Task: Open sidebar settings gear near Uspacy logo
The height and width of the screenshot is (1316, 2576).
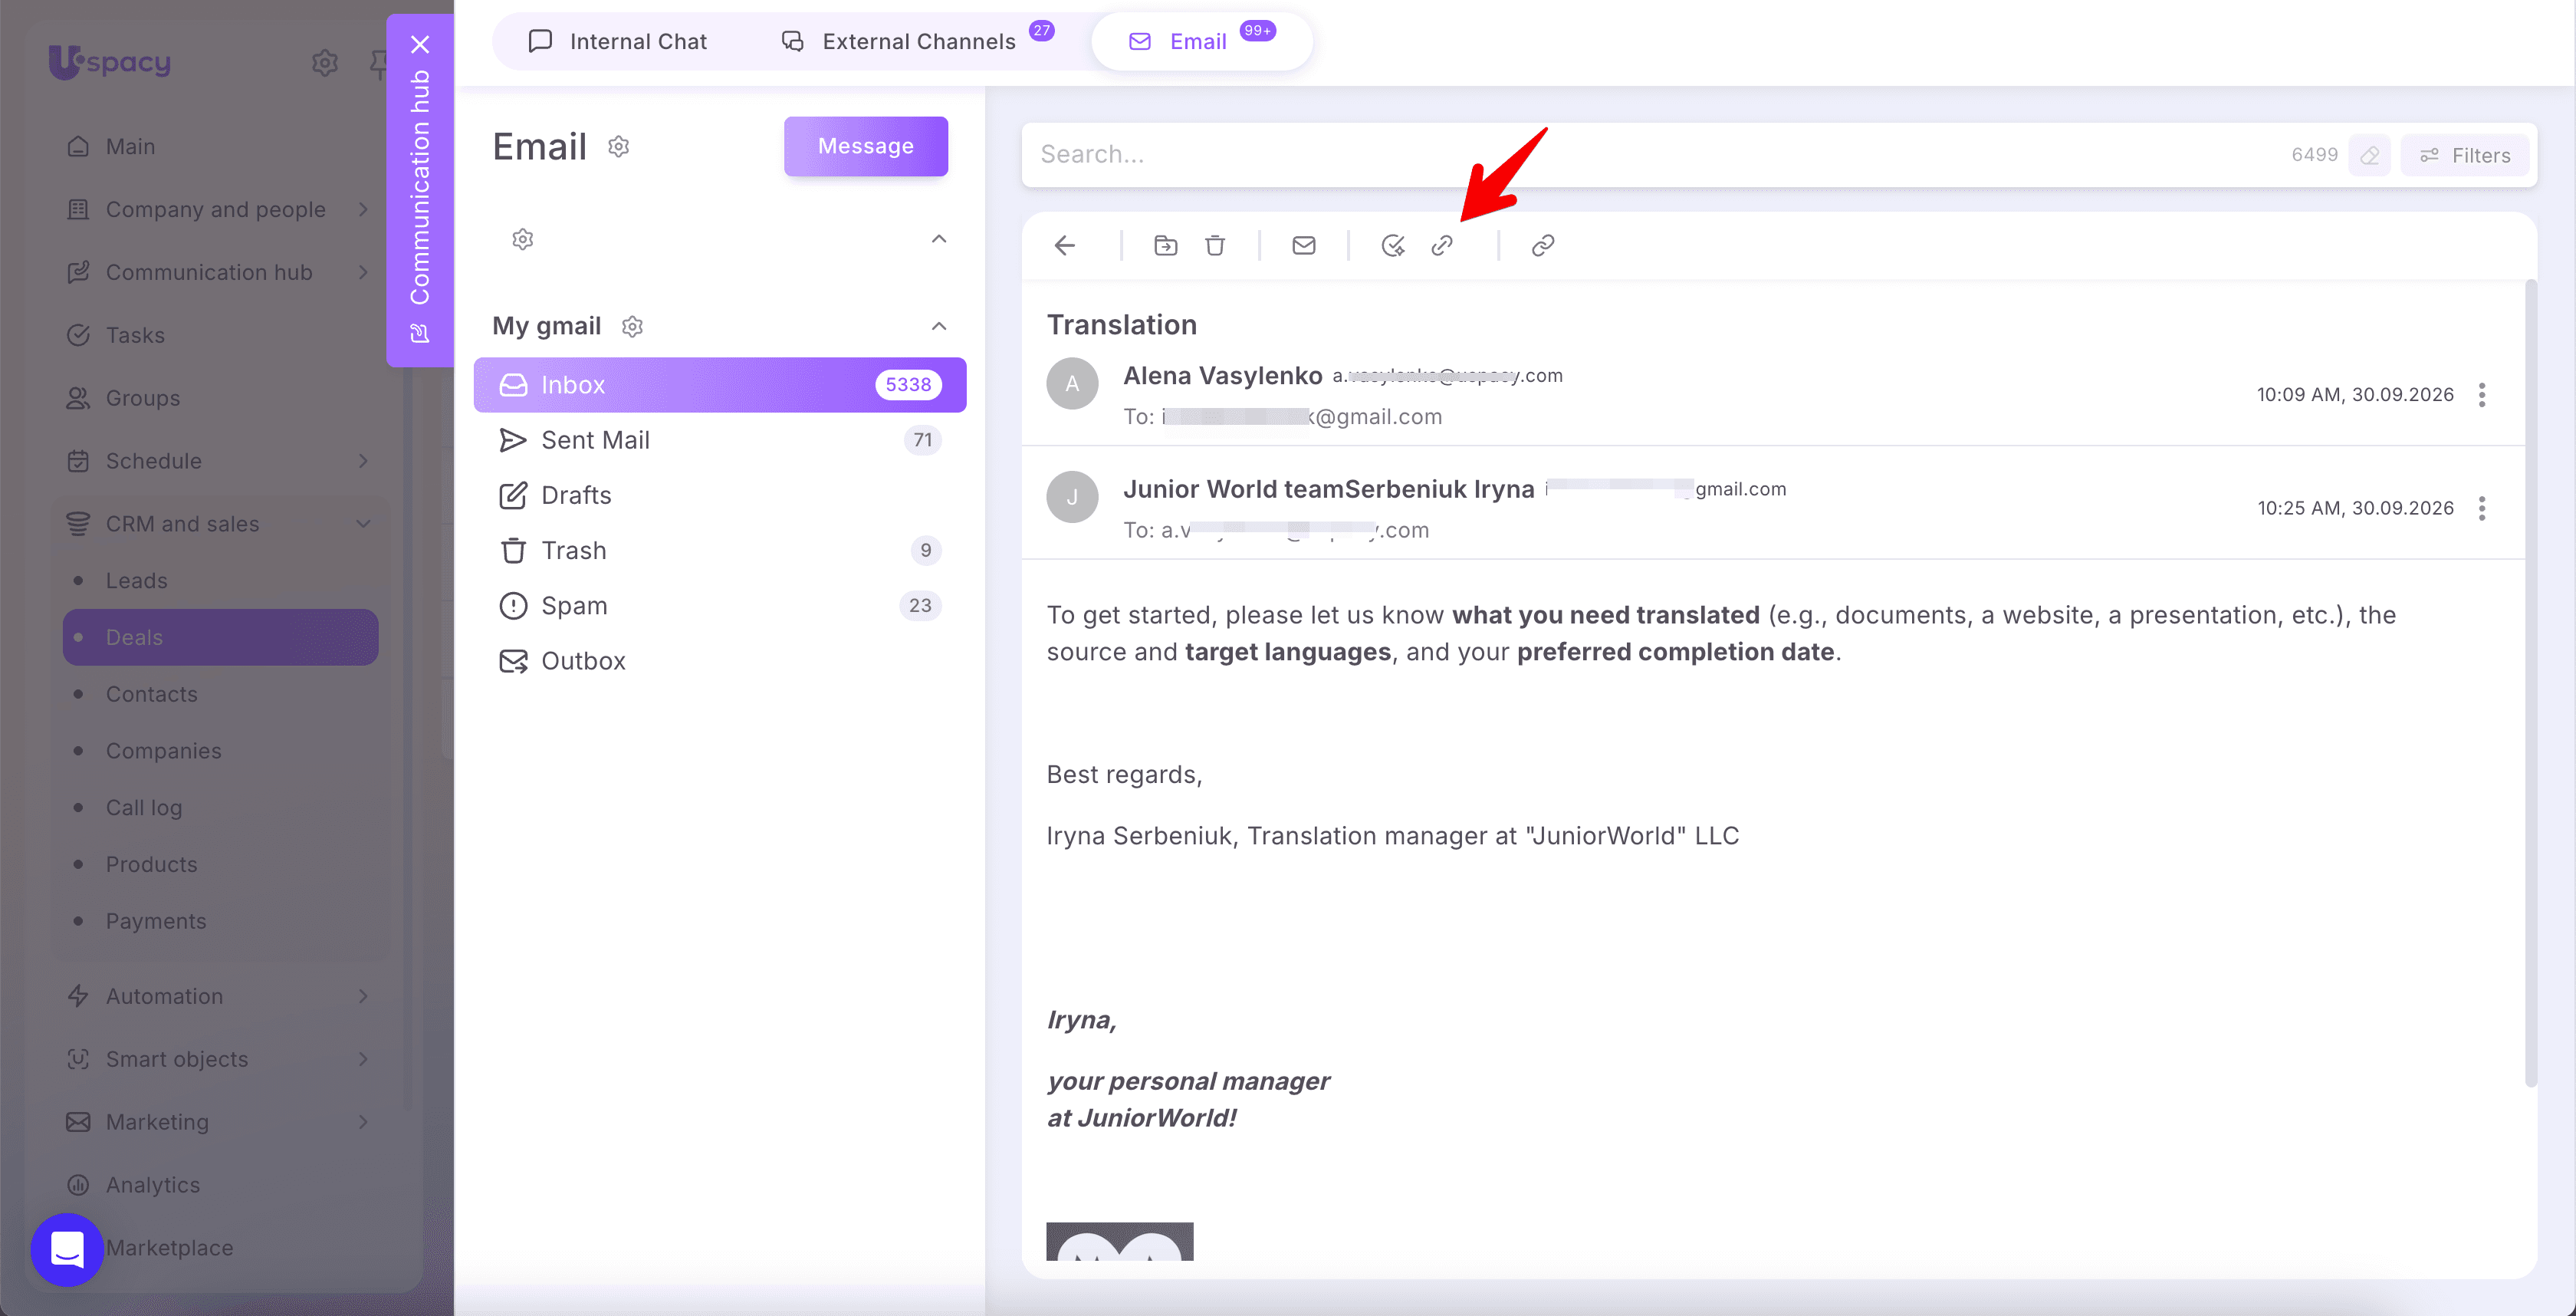Action: 324,62
